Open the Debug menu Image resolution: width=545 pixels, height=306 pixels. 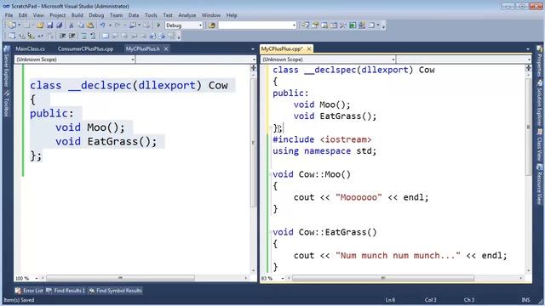pyautogui.click(x=96, y=15)
